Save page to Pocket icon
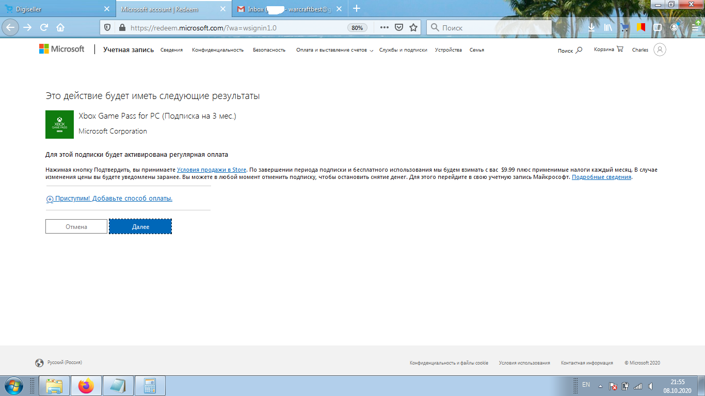The height and width of the screenshot is (396, 705). (x=398, y=28)
